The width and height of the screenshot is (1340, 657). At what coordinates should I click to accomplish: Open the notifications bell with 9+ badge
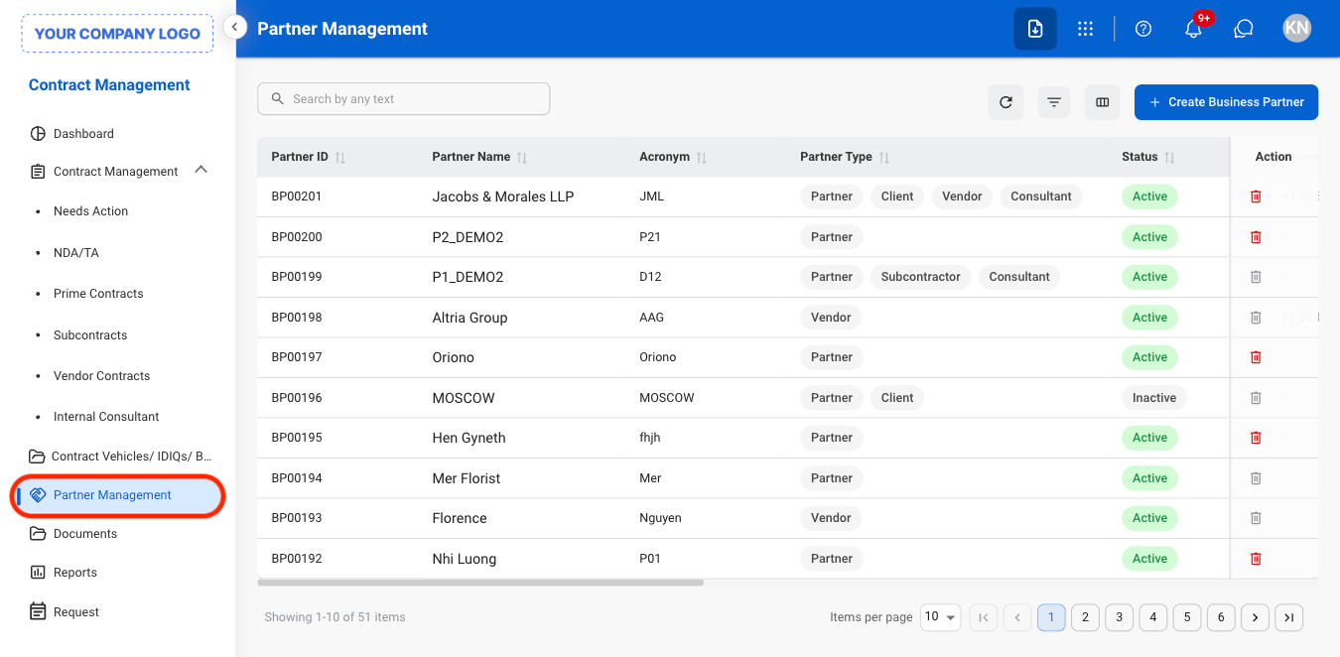[1194, 29]
